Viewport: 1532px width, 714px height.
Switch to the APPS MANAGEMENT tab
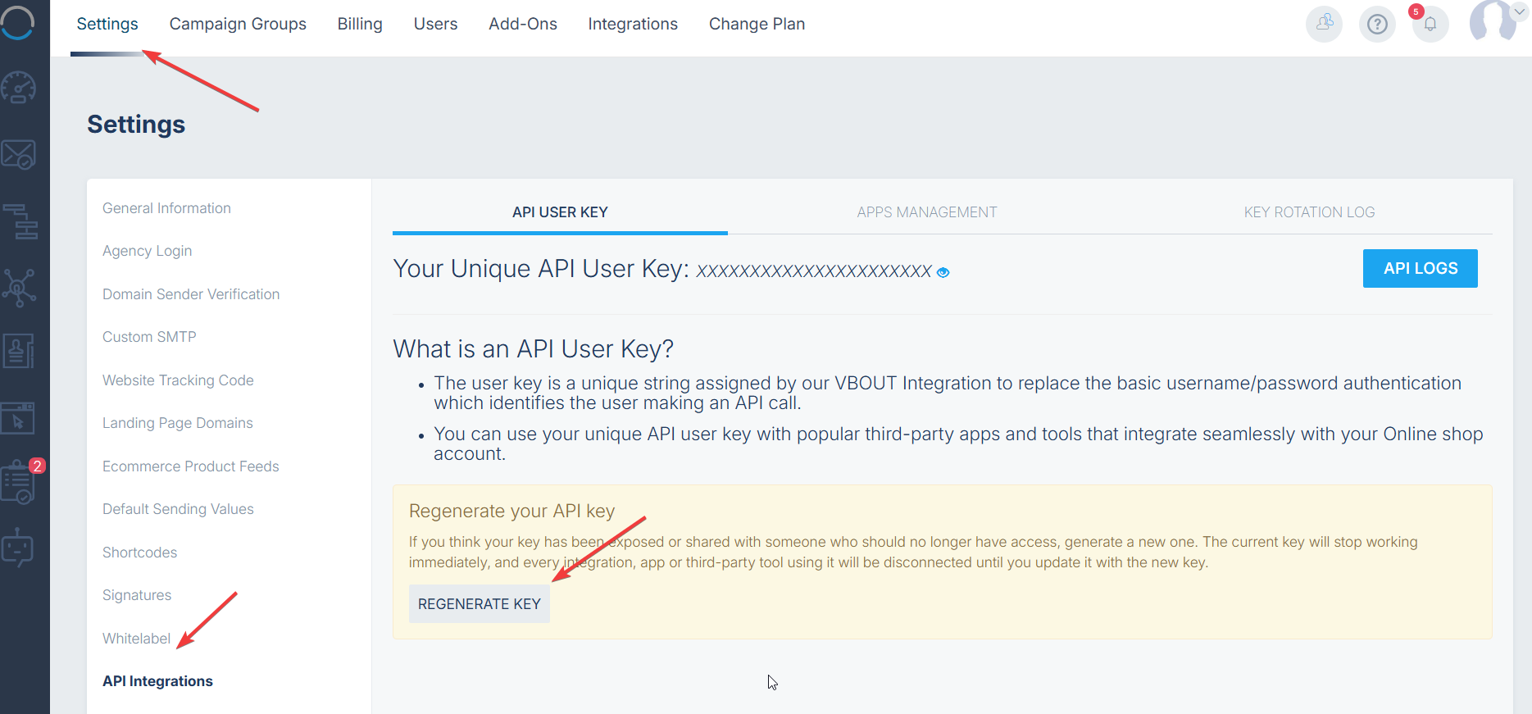[927, 212]
